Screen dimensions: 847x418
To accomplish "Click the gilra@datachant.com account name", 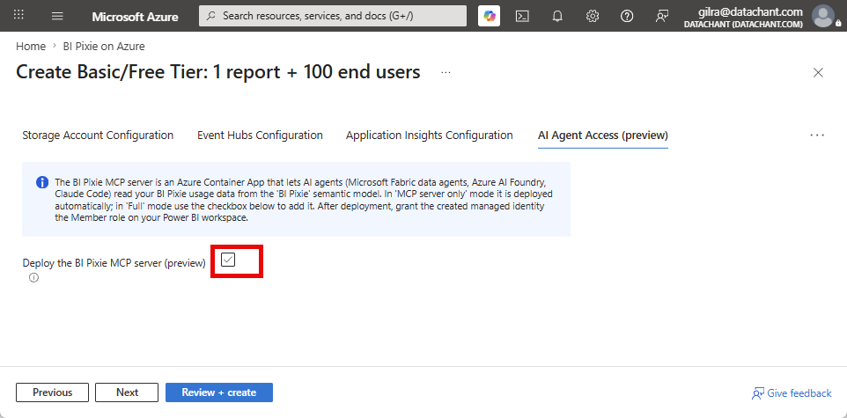I will click(x=750, y=12).
